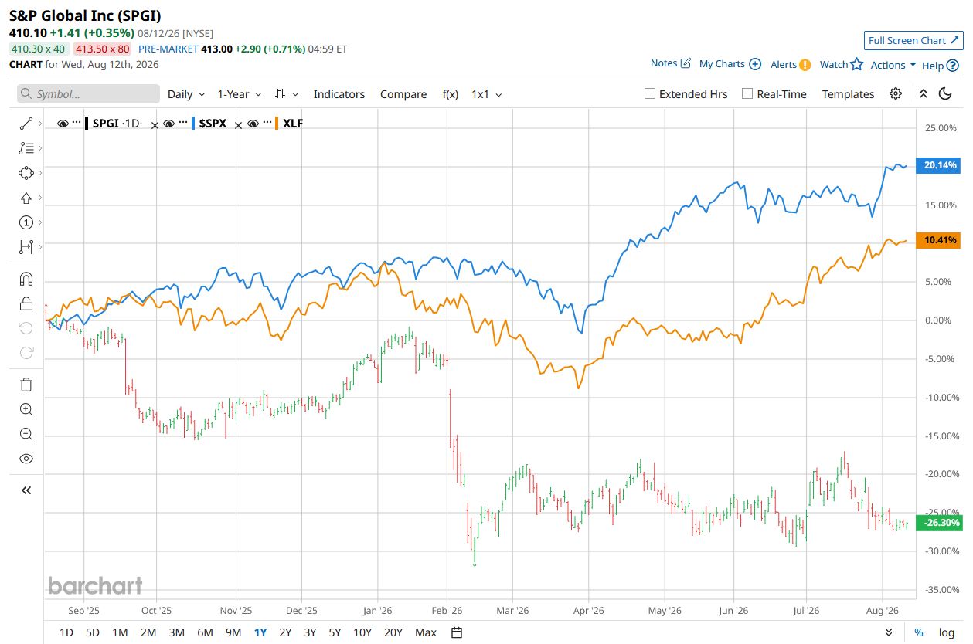The width and height of the screenshot is (973, 644).
Task: Collapse the drawing toolbar with double chevrons
Action: click(x=26, y=490)
